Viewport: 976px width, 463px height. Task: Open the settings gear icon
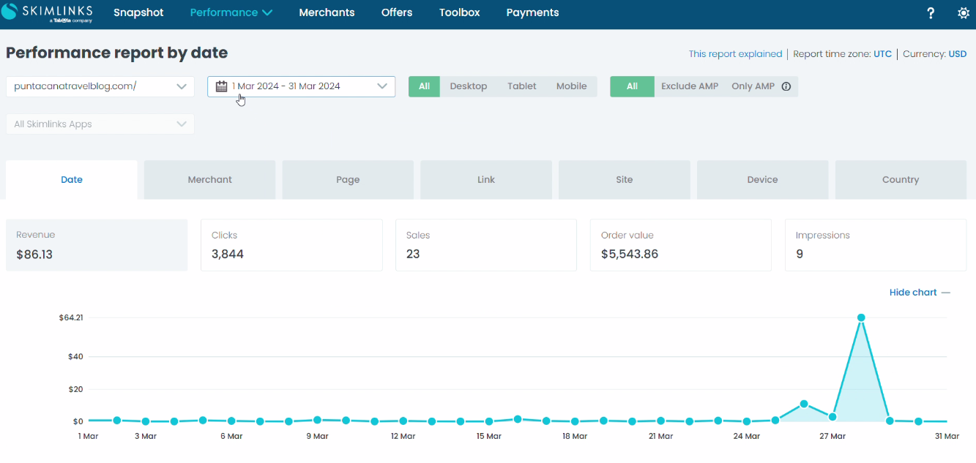[x=964, y=13]
